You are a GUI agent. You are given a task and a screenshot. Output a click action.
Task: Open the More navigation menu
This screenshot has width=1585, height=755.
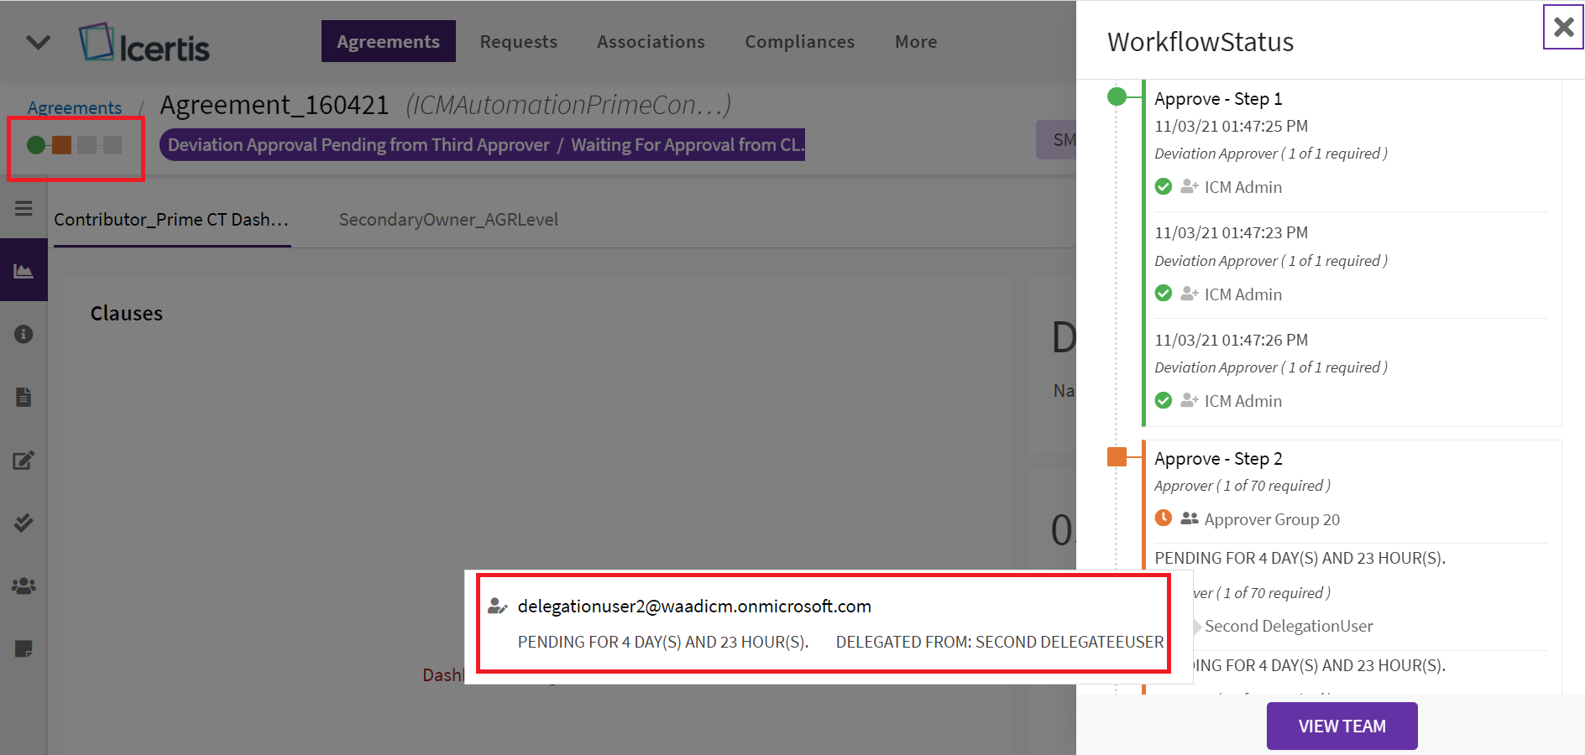click(x=915, y=42)
